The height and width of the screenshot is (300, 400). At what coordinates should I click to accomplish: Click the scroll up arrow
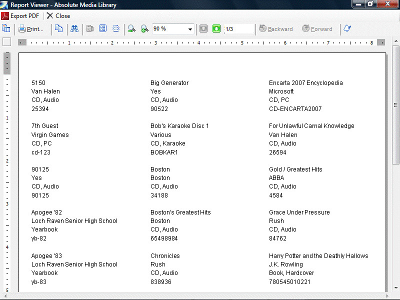[x=395, y=41]
